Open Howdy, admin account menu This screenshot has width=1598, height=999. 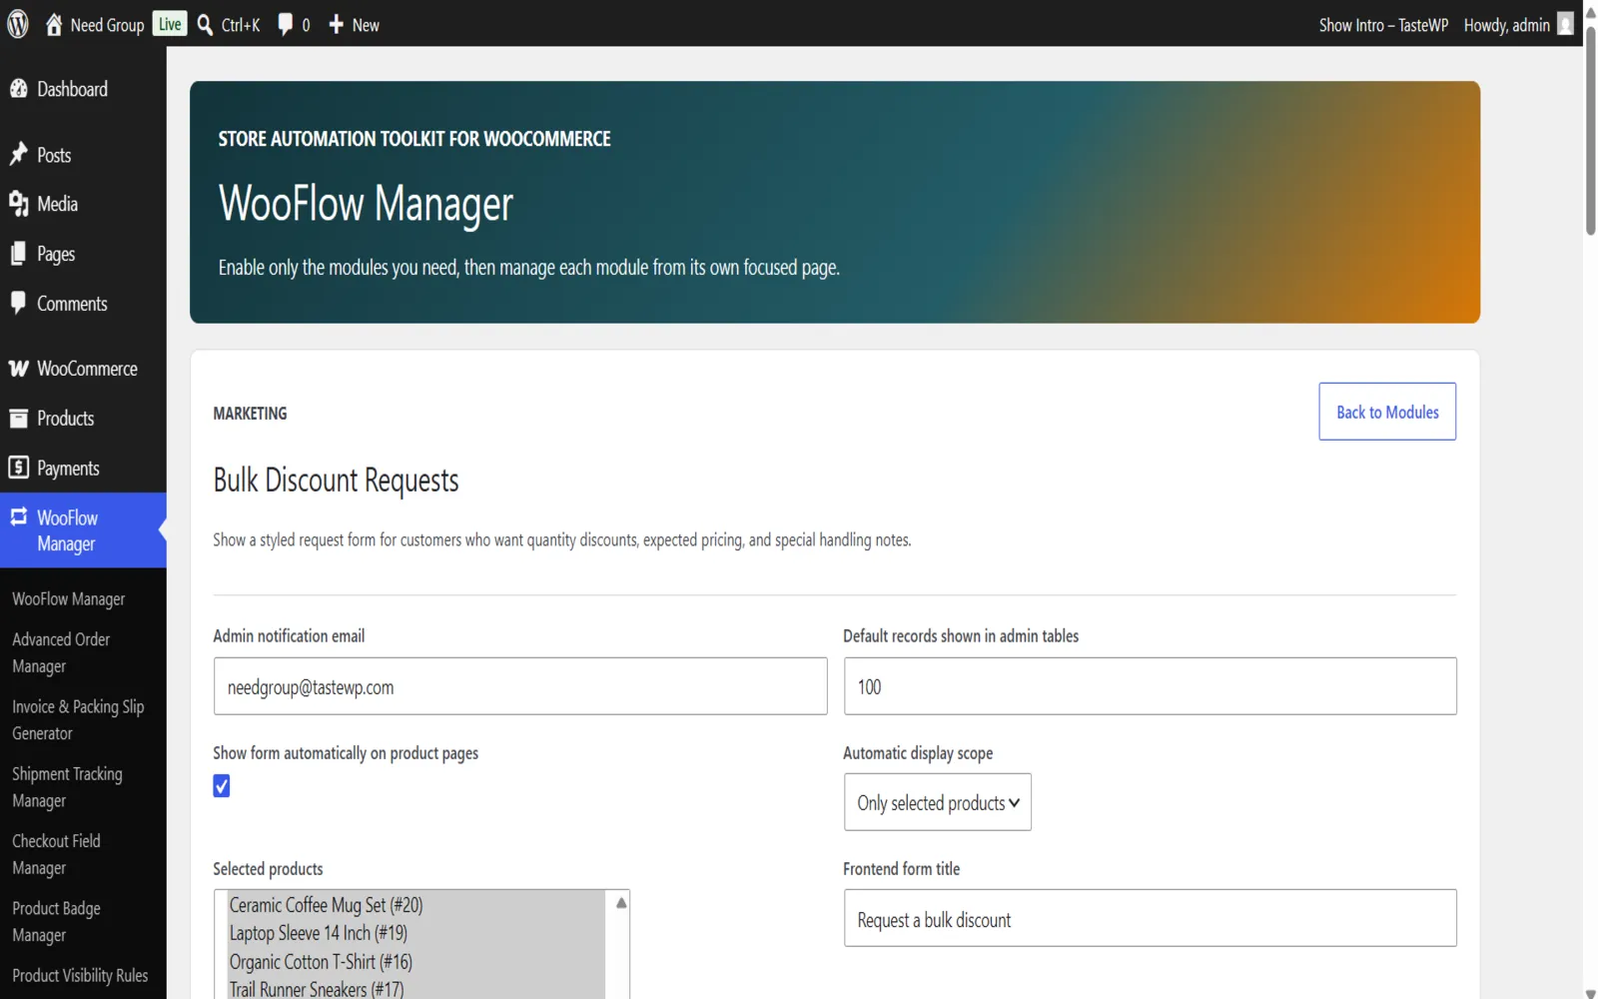pyautogui.click(x=1506, y=25)
